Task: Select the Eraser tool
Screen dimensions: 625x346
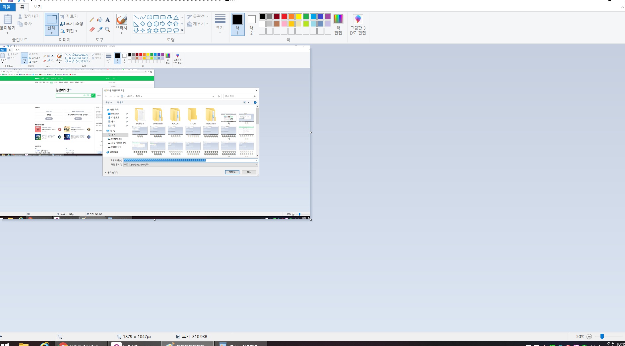Action: coord(92,30)
